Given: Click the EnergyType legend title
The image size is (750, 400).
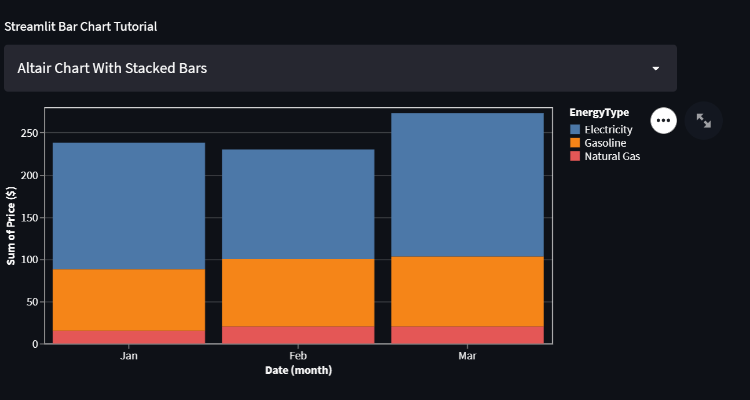Looking at the screenshot, I should [598, 112].
